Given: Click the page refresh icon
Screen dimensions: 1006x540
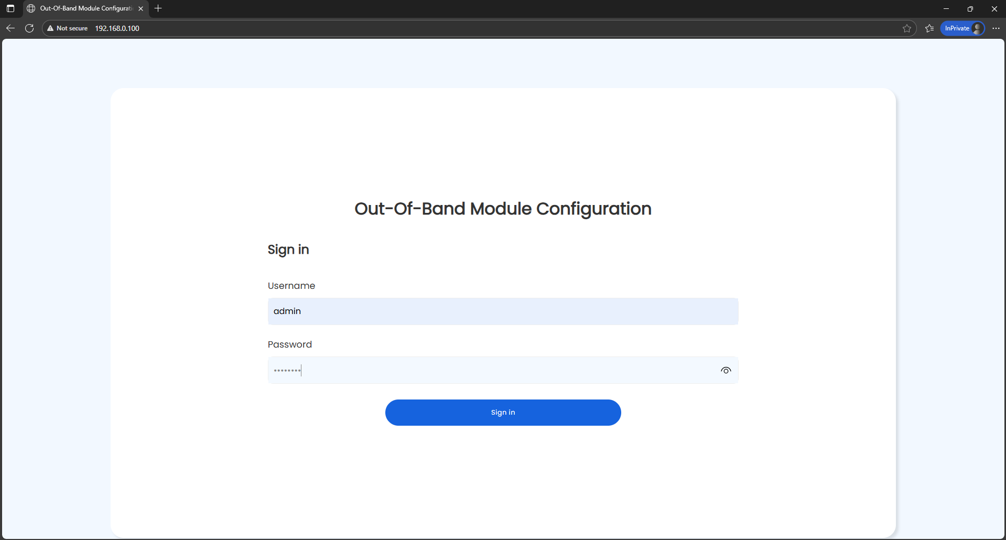Looking at the screenshot, I should pos(29,28).
